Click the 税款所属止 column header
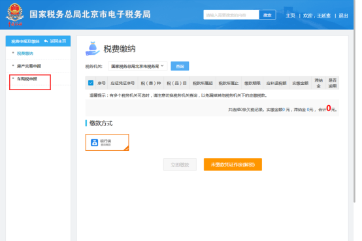 [x=229, y=83]
